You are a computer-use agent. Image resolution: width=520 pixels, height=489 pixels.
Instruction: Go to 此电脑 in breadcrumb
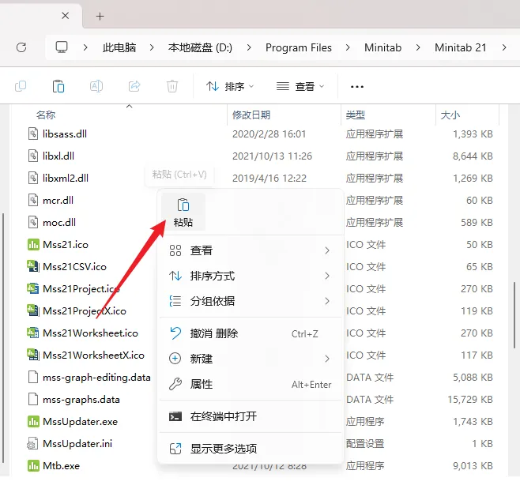[119, 47]
